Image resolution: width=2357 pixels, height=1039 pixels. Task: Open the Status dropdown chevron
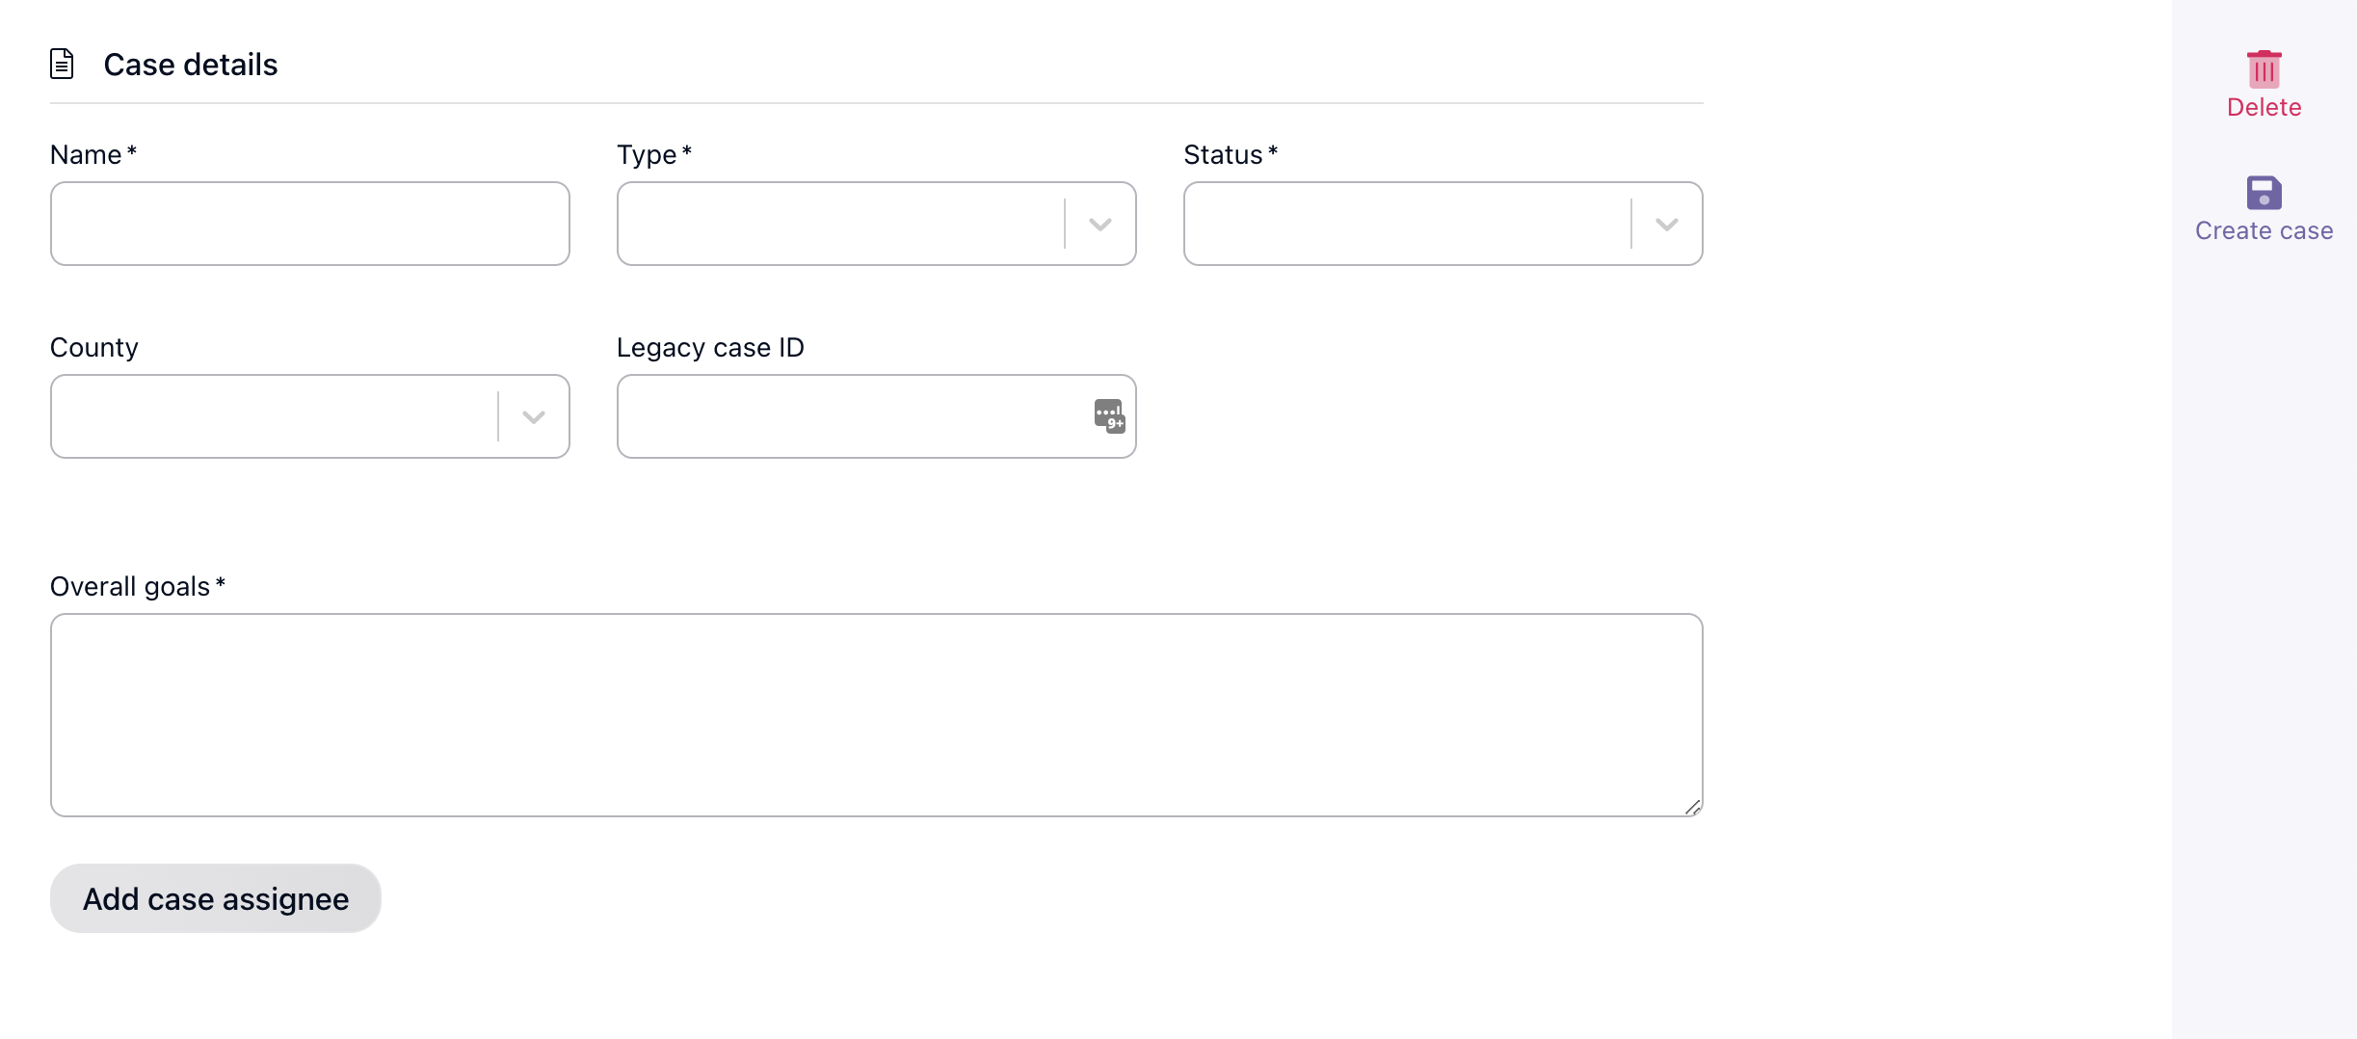1665,224
